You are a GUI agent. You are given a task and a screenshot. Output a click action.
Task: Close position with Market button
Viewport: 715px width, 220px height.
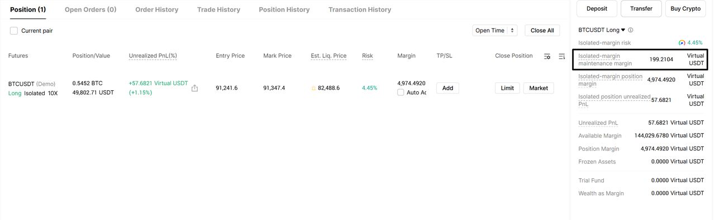coord(538,88)
